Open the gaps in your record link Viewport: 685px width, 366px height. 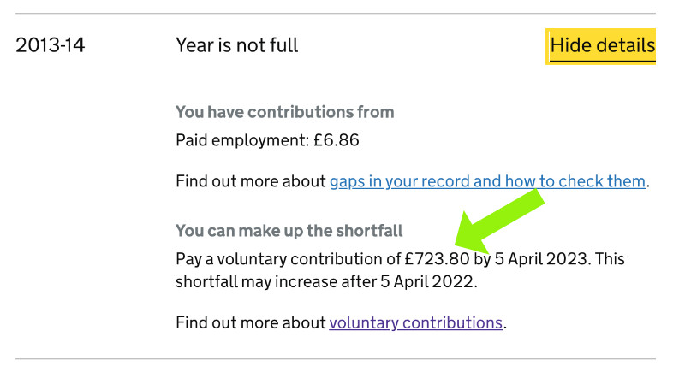click(487, 181)
